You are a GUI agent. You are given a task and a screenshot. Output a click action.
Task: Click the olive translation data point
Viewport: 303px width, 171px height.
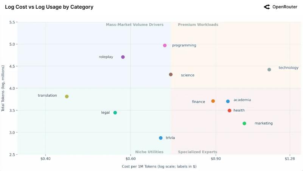(x=67, y=97)
